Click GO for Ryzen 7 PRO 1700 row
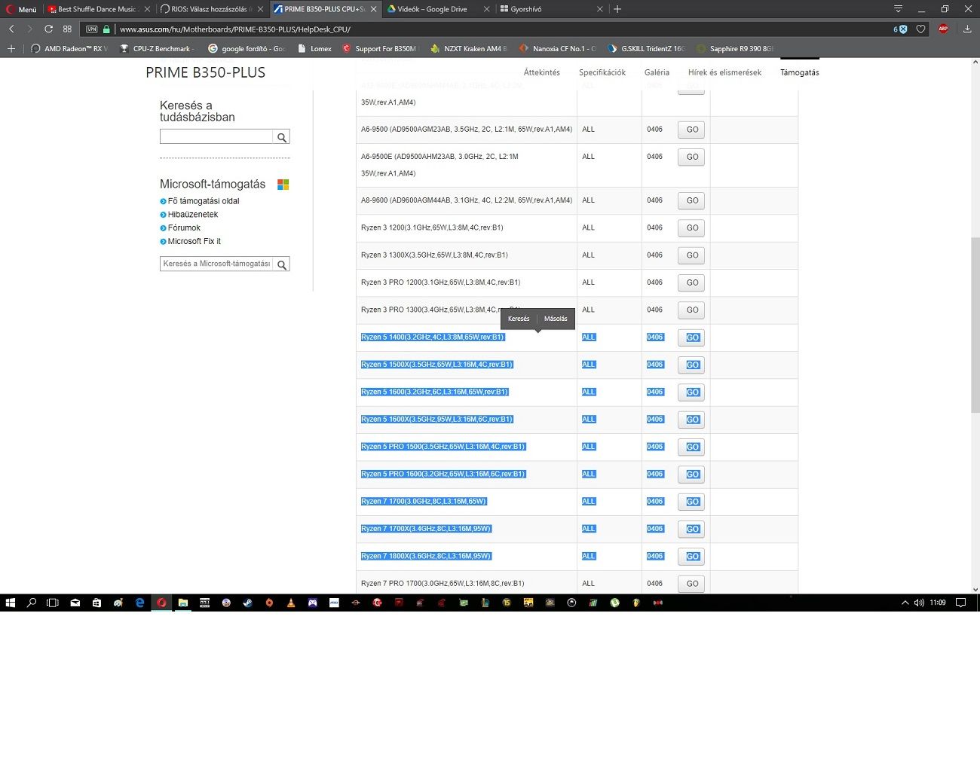980x757 pixels. pos(691,584)
